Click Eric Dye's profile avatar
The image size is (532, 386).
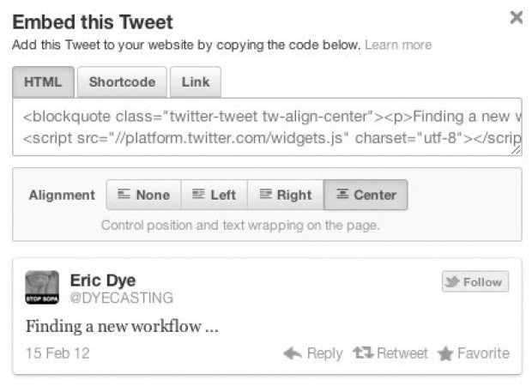point(42,287)
